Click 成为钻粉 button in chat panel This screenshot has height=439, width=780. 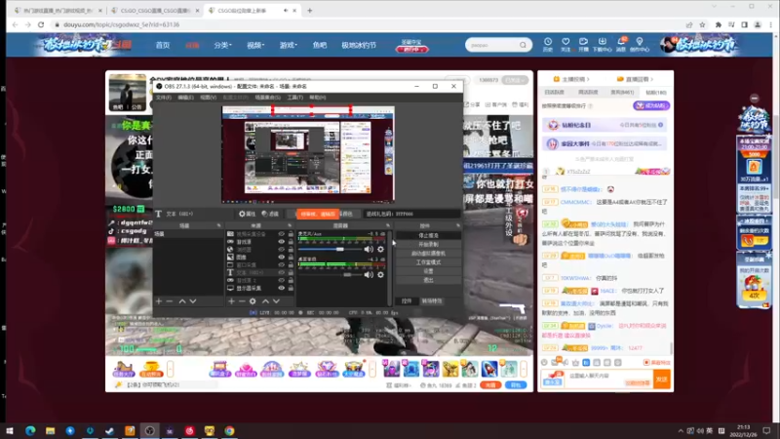651,105
